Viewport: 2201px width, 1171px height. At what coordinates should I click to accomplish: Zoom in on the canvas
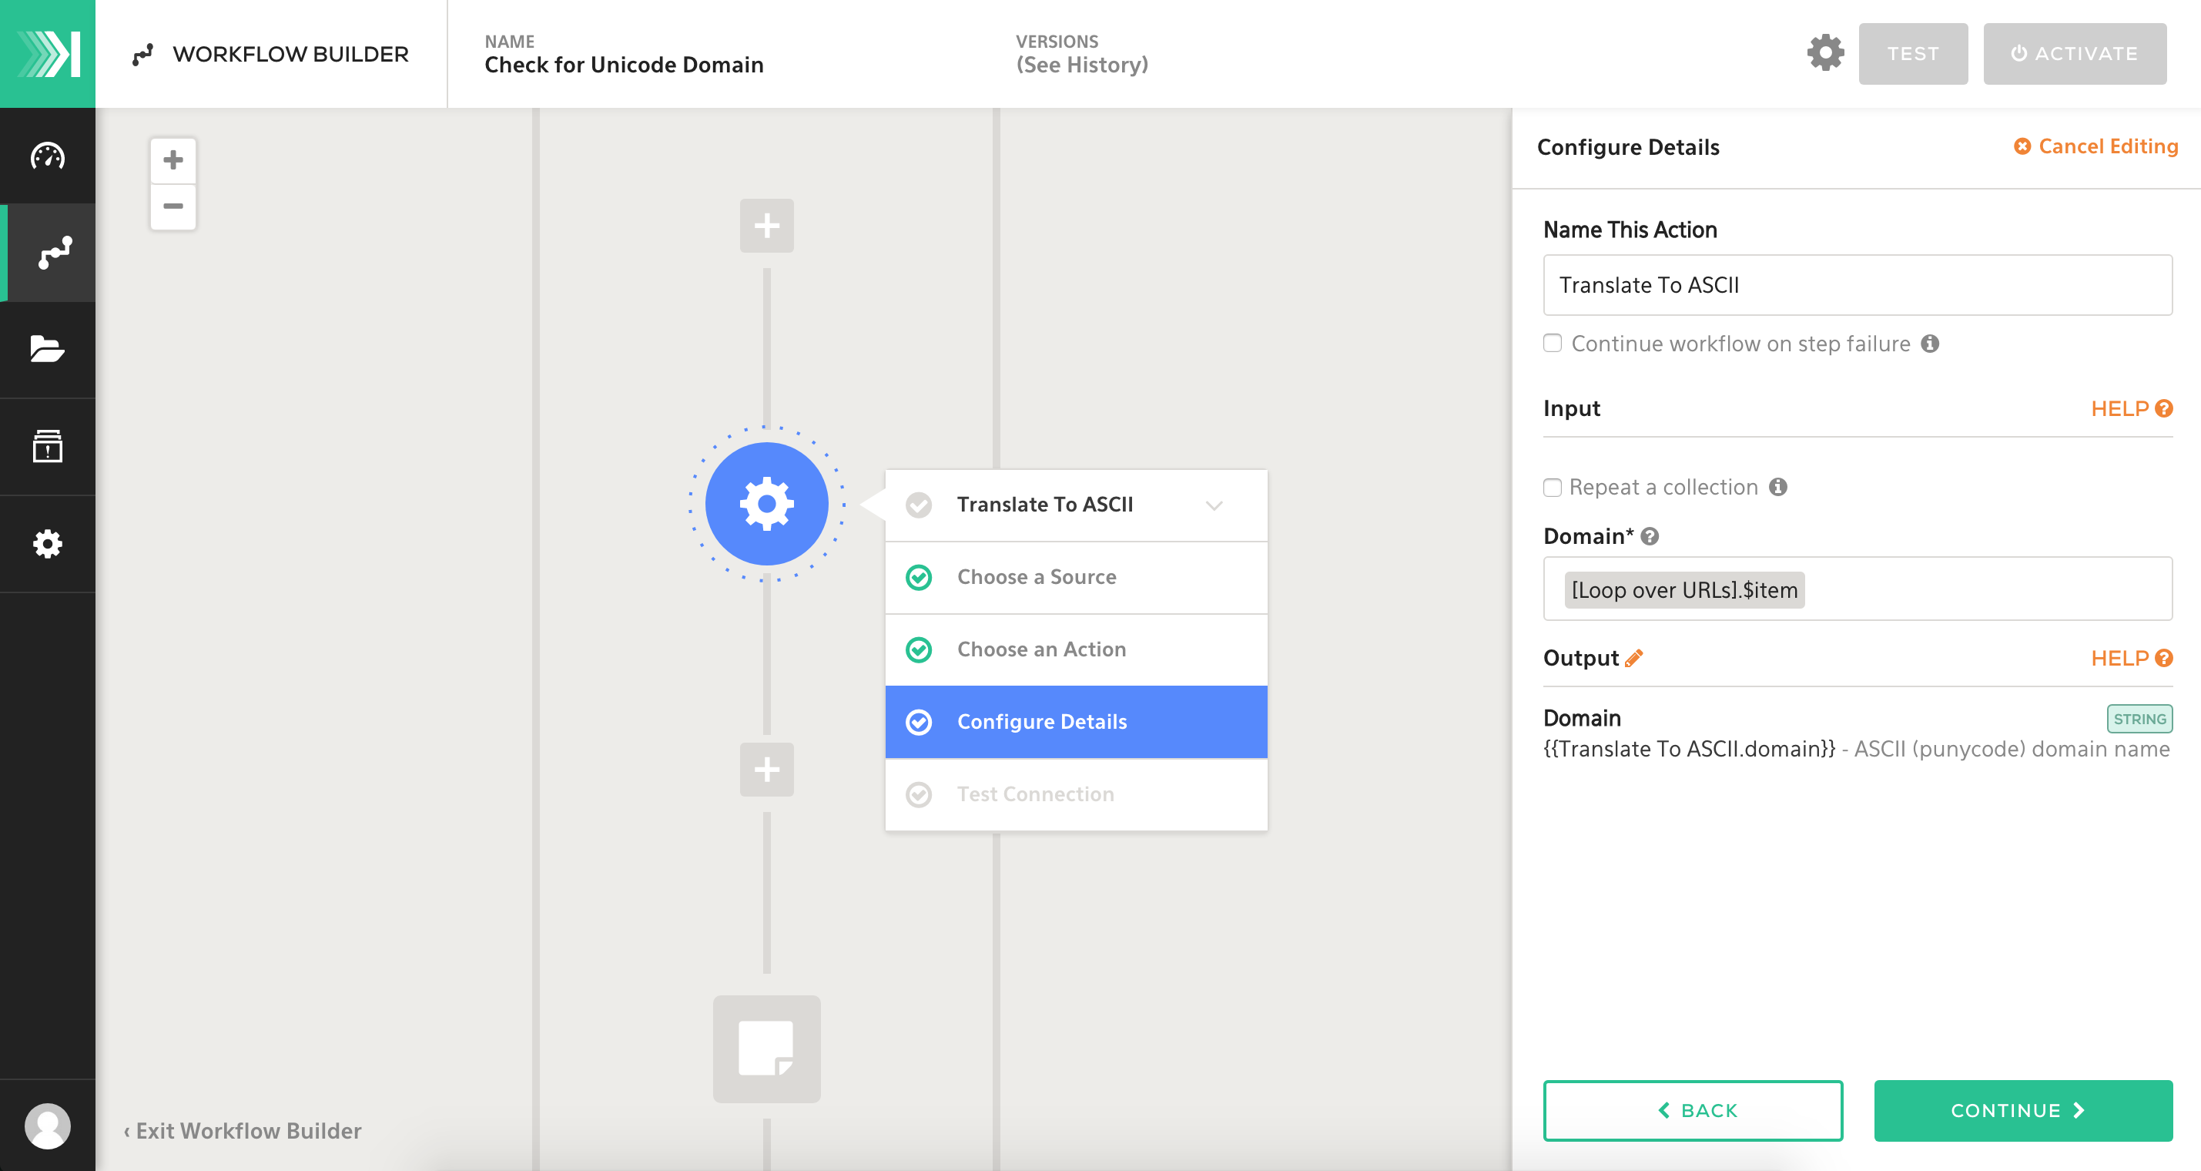pos(173,159)
